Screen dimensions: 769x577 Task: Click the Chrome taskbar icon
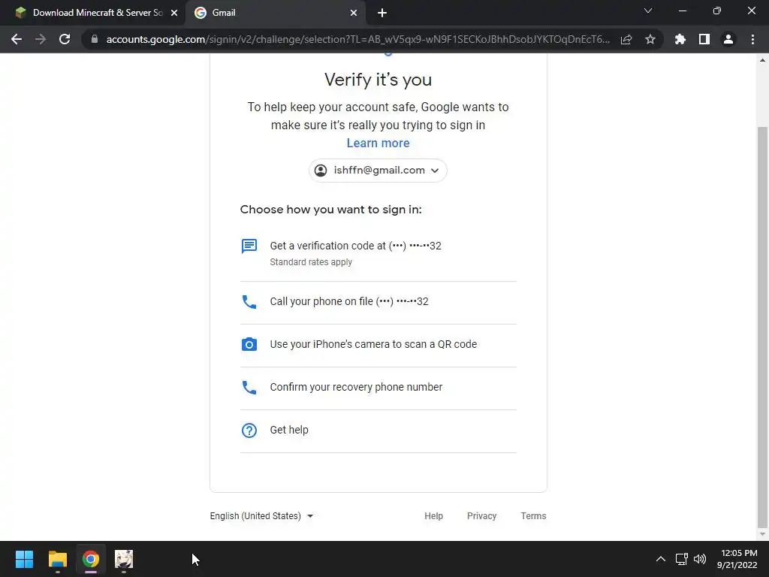(91, 559)
